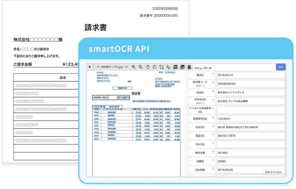Open settings gear for 請求日 field
This screenshot has height=189, width=296.
coord(213,74)
